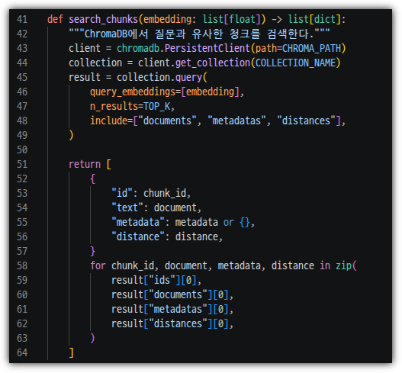The height and width of the screenshot is (373, 402).
Task: Click the or keyword on line 55
Action: tap(228, 222)
